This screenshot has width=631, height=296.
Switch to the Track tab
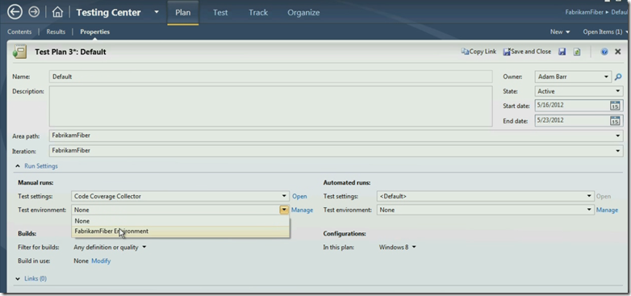coord(258,12)
